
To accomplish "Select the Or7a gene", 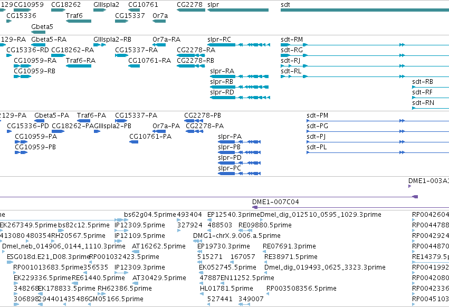I will tap(159, 21).
